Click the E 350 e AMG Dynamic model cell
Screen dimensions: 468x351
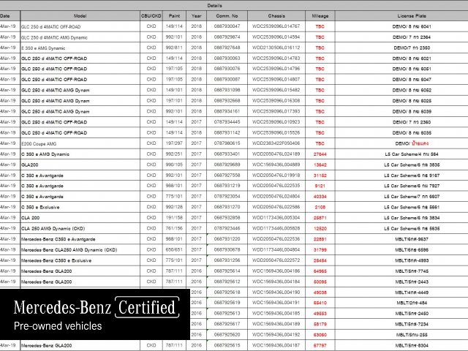(80, 48)
